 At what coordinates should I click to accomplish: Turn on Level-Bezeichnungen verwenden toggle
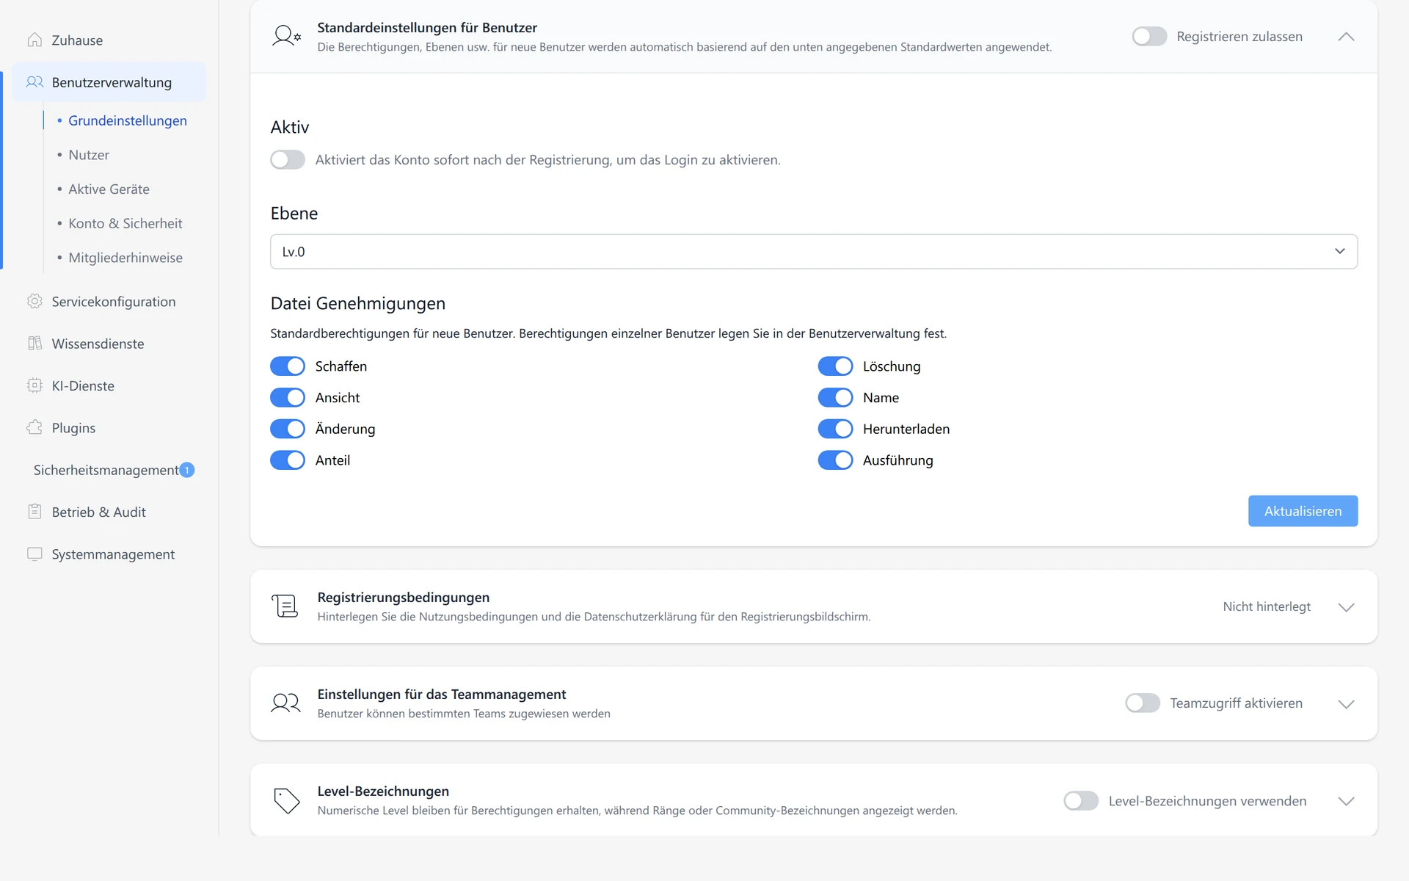(1081, 801)
